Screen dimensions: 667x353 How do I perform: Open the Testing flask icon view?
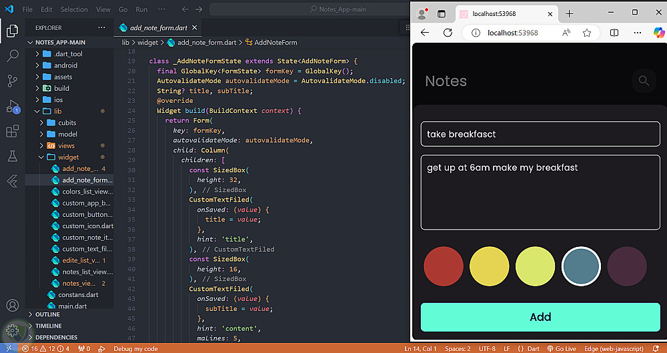coord(12,156)
